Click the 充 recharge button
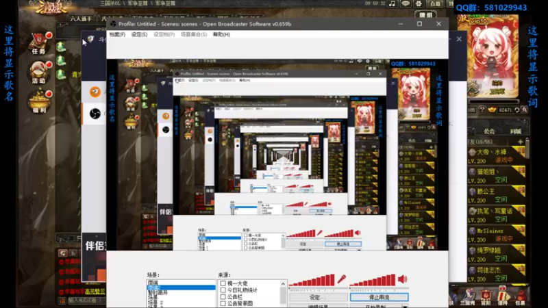548x308 pixels. [524, 110]
